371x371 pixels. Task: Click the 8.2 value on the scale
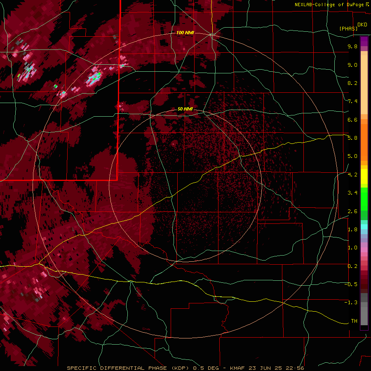(x=352, y=83)
